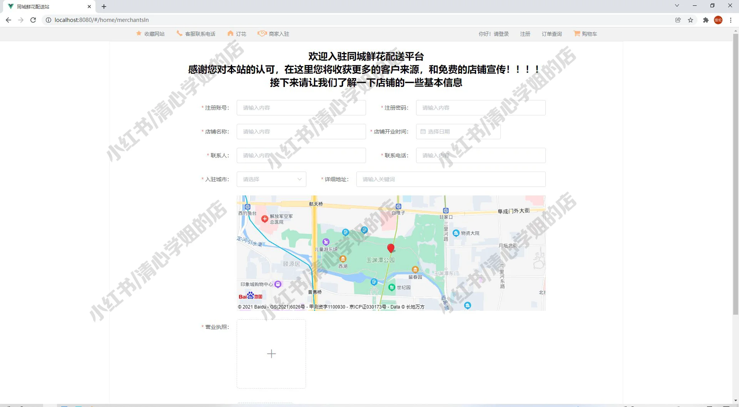Open the browser tab search chevron

tap(677, 5)
